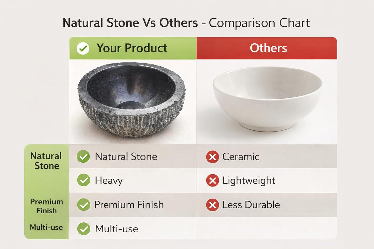Click the green check next to Heavy

point(83,180)
